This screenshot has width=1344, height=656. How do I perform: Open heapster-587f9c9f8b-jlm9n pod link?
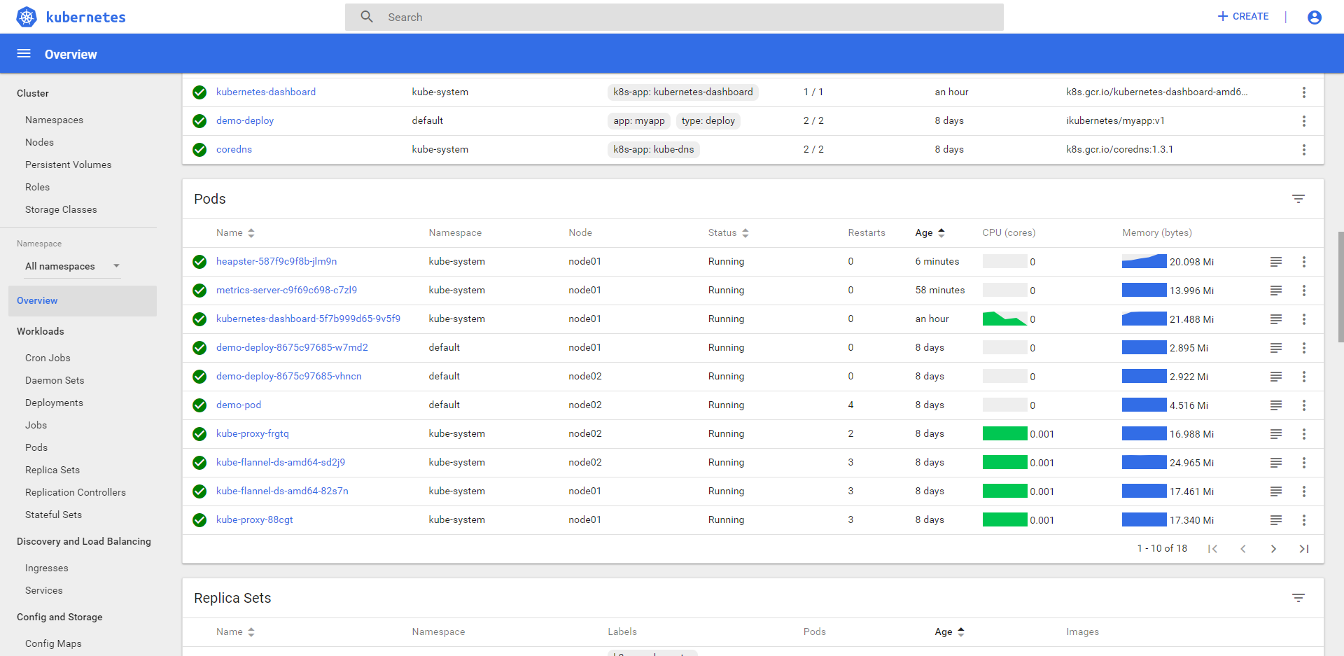click(276, 261)
